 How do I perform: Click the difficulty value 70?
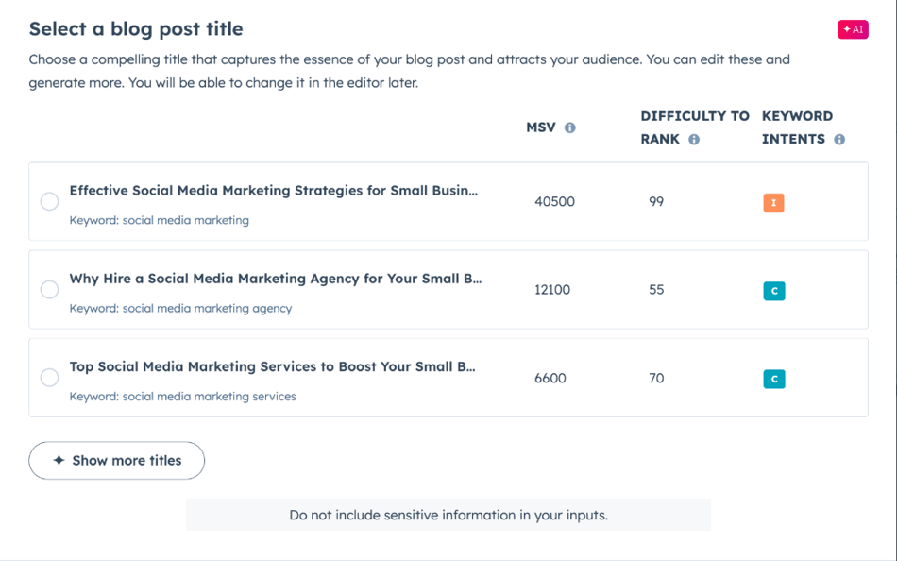[x=656, y=379]
